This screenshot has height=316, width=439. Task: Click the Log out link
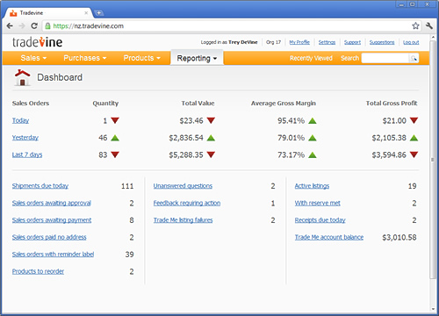(411, 42)
